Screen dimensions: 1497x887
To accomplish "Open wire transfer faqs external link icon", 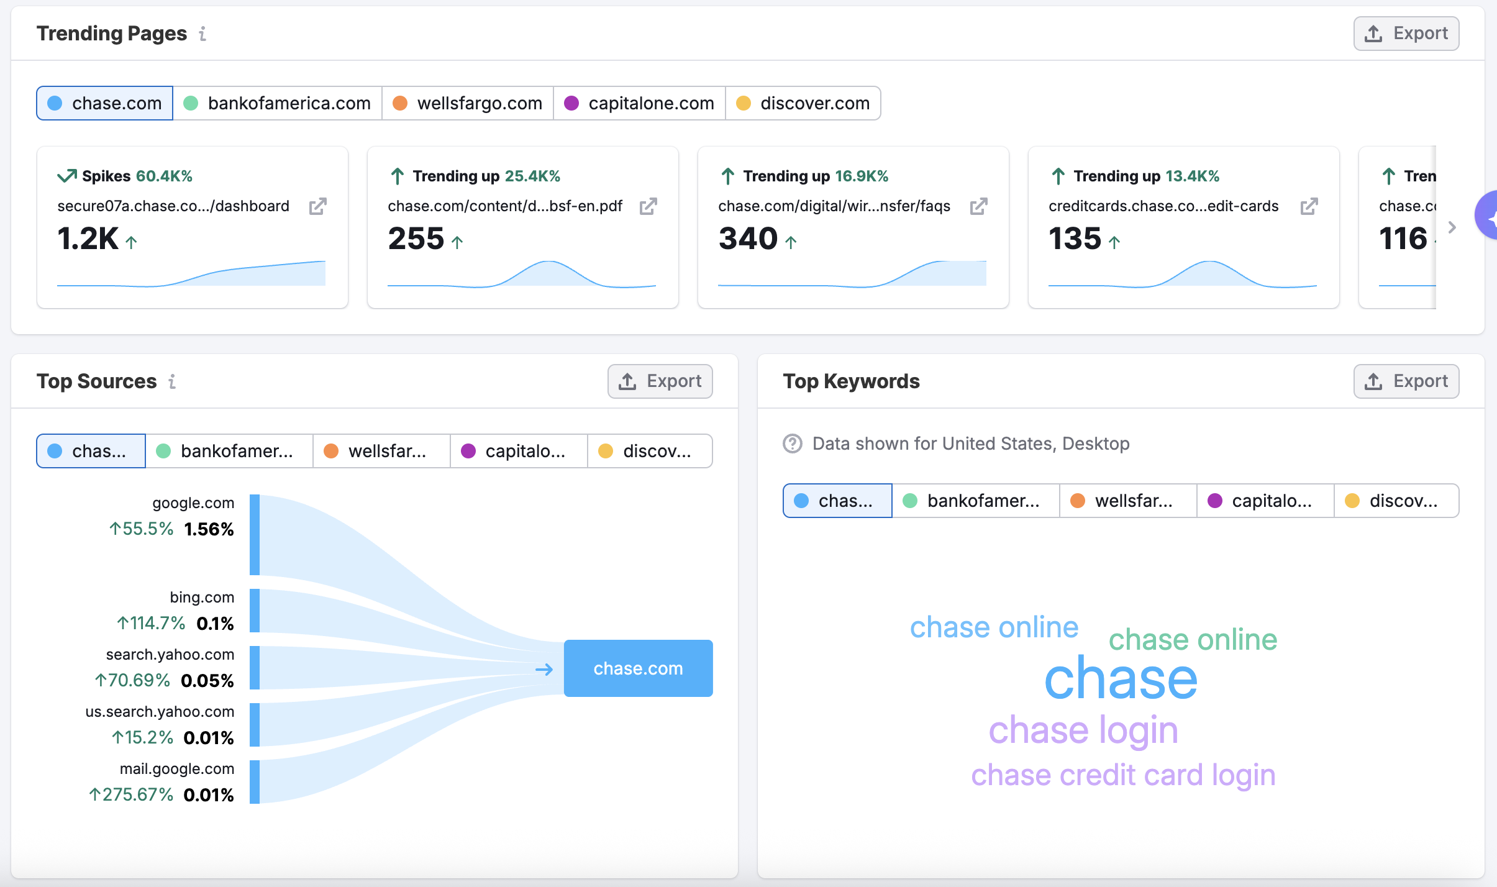I will pos(978,206).
